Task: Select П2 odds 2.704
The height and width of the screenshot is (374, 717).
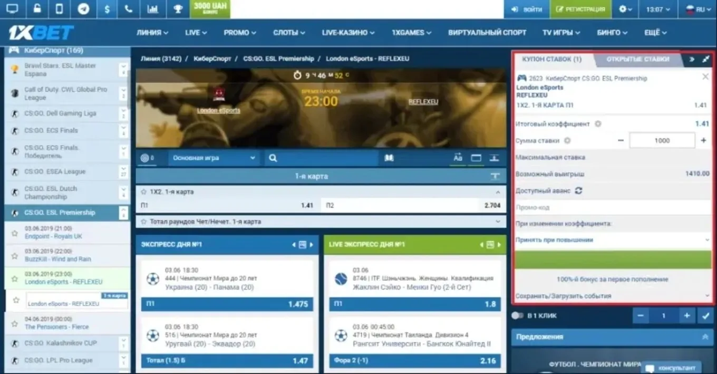Action: 413,205
